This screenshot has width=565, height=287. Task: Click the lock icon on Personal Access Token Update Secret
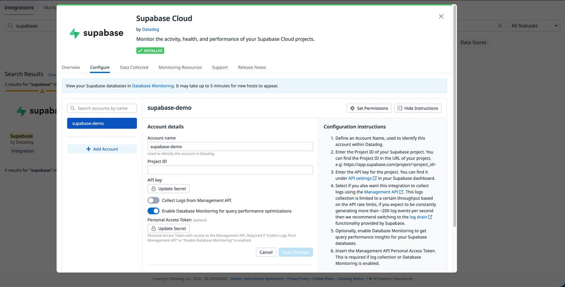pos(153,229)
